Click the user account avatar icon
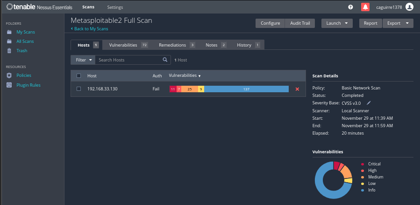This screenshot has height=205, width=420. tap(409, 7)
